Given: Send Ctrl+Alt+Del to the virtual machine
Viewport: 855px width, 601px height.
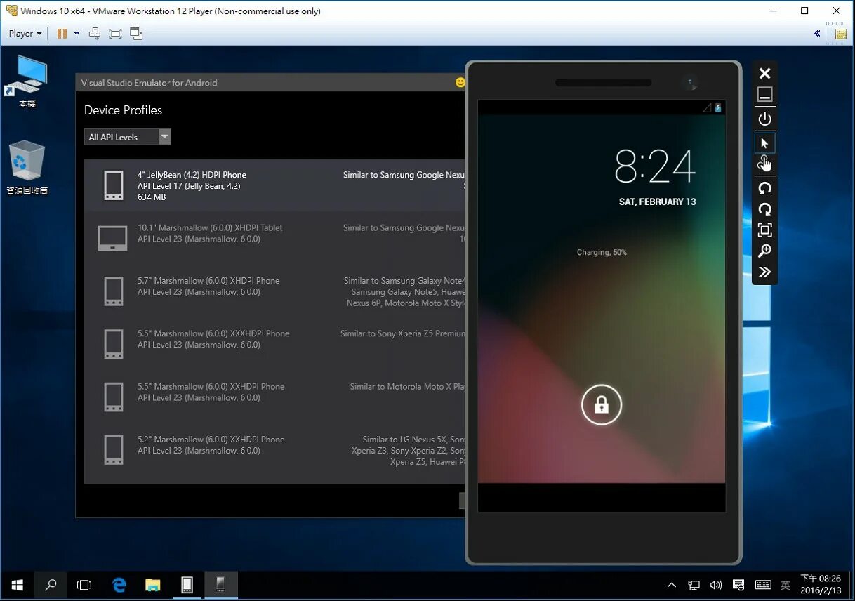Looking at the screenshot, I should point(95,33).
